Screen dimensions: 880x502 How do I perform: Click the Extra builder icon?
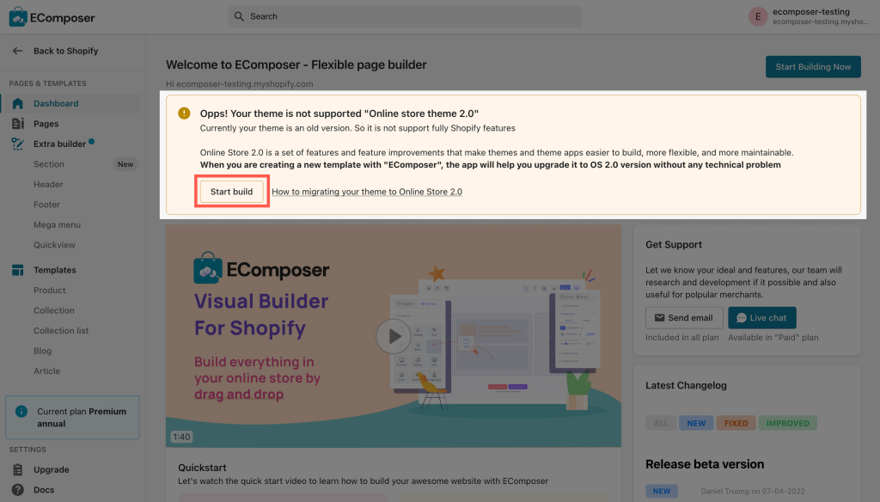pos(17,144)
